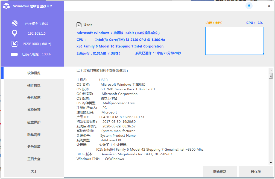Click the OS 构件类型 Multiprocessor Free row
Image resolution: width=275 pixels, height=179 pixels.
[x=106, y=103]
